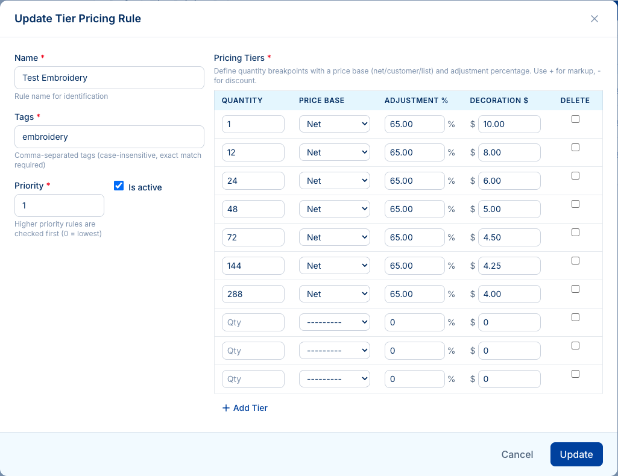The width and height of the screenshot is (618, 476).
Task: Click the quantity field showing 288
Action: click(x=253, y=294)
